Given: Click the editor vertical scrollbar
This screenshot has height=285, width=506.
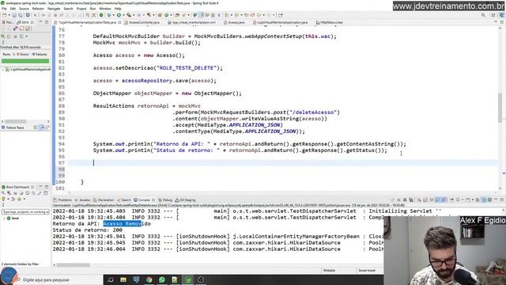Looking at the screenshot, I should tap(500, 107).
